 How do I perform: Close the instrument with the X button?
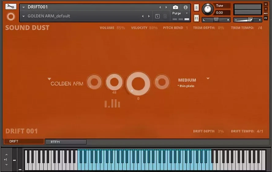(266, 4)
